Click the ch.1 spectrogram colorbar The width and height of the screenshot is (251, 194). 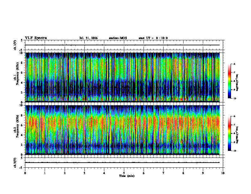[229, 81]
